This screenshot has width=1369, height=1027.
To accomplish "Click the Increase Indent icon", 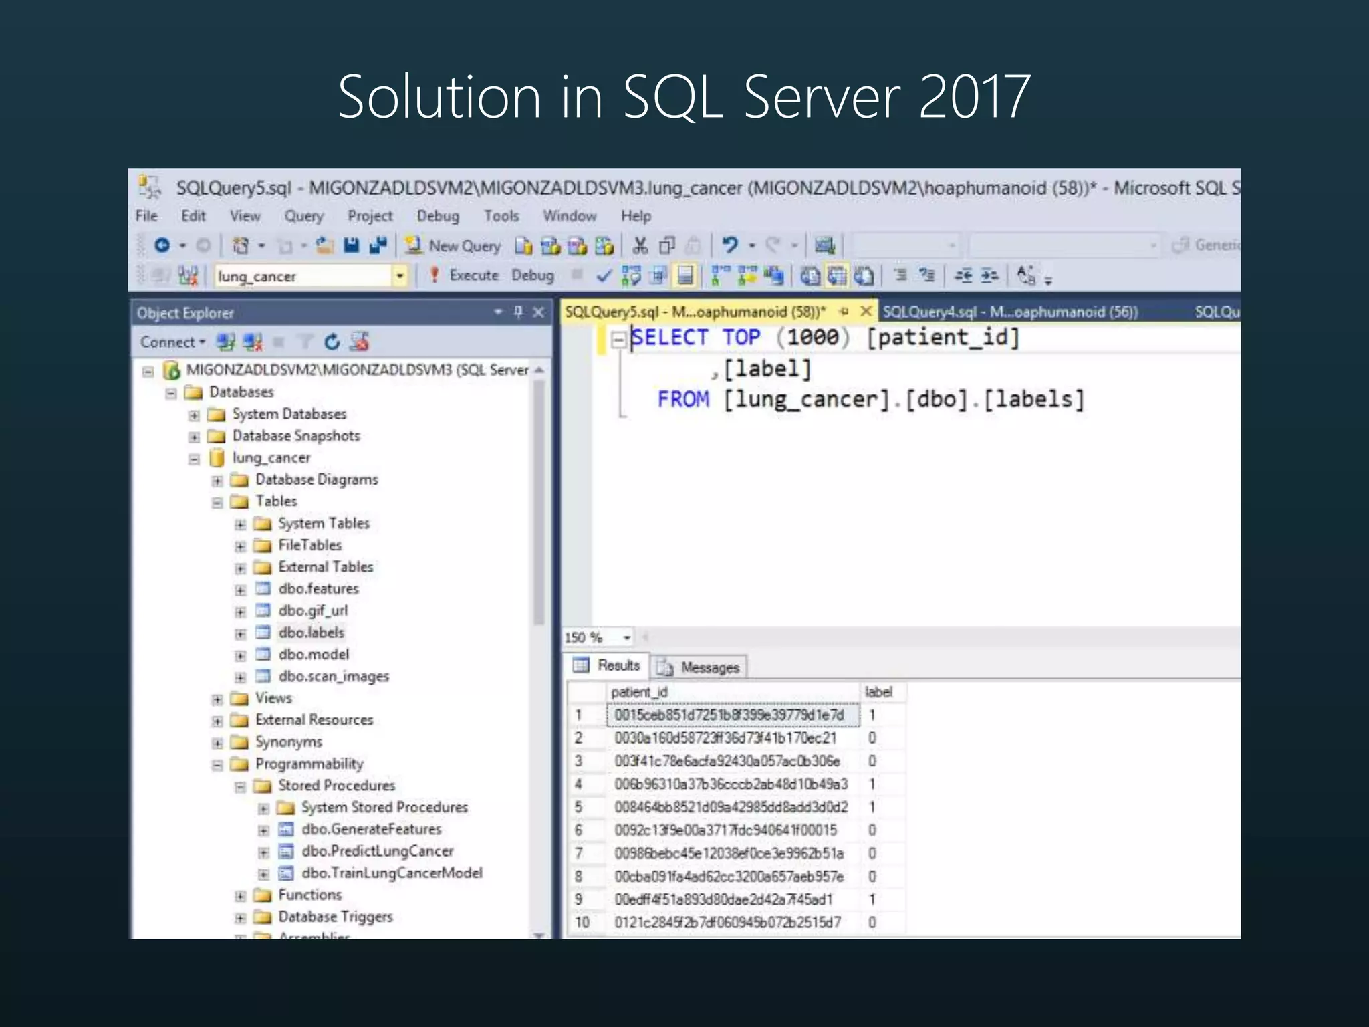I will [989, 275].
